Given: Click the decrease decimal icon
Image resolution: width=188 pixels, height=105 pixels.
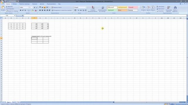Looking at the screenshot, I should [85, 10].
